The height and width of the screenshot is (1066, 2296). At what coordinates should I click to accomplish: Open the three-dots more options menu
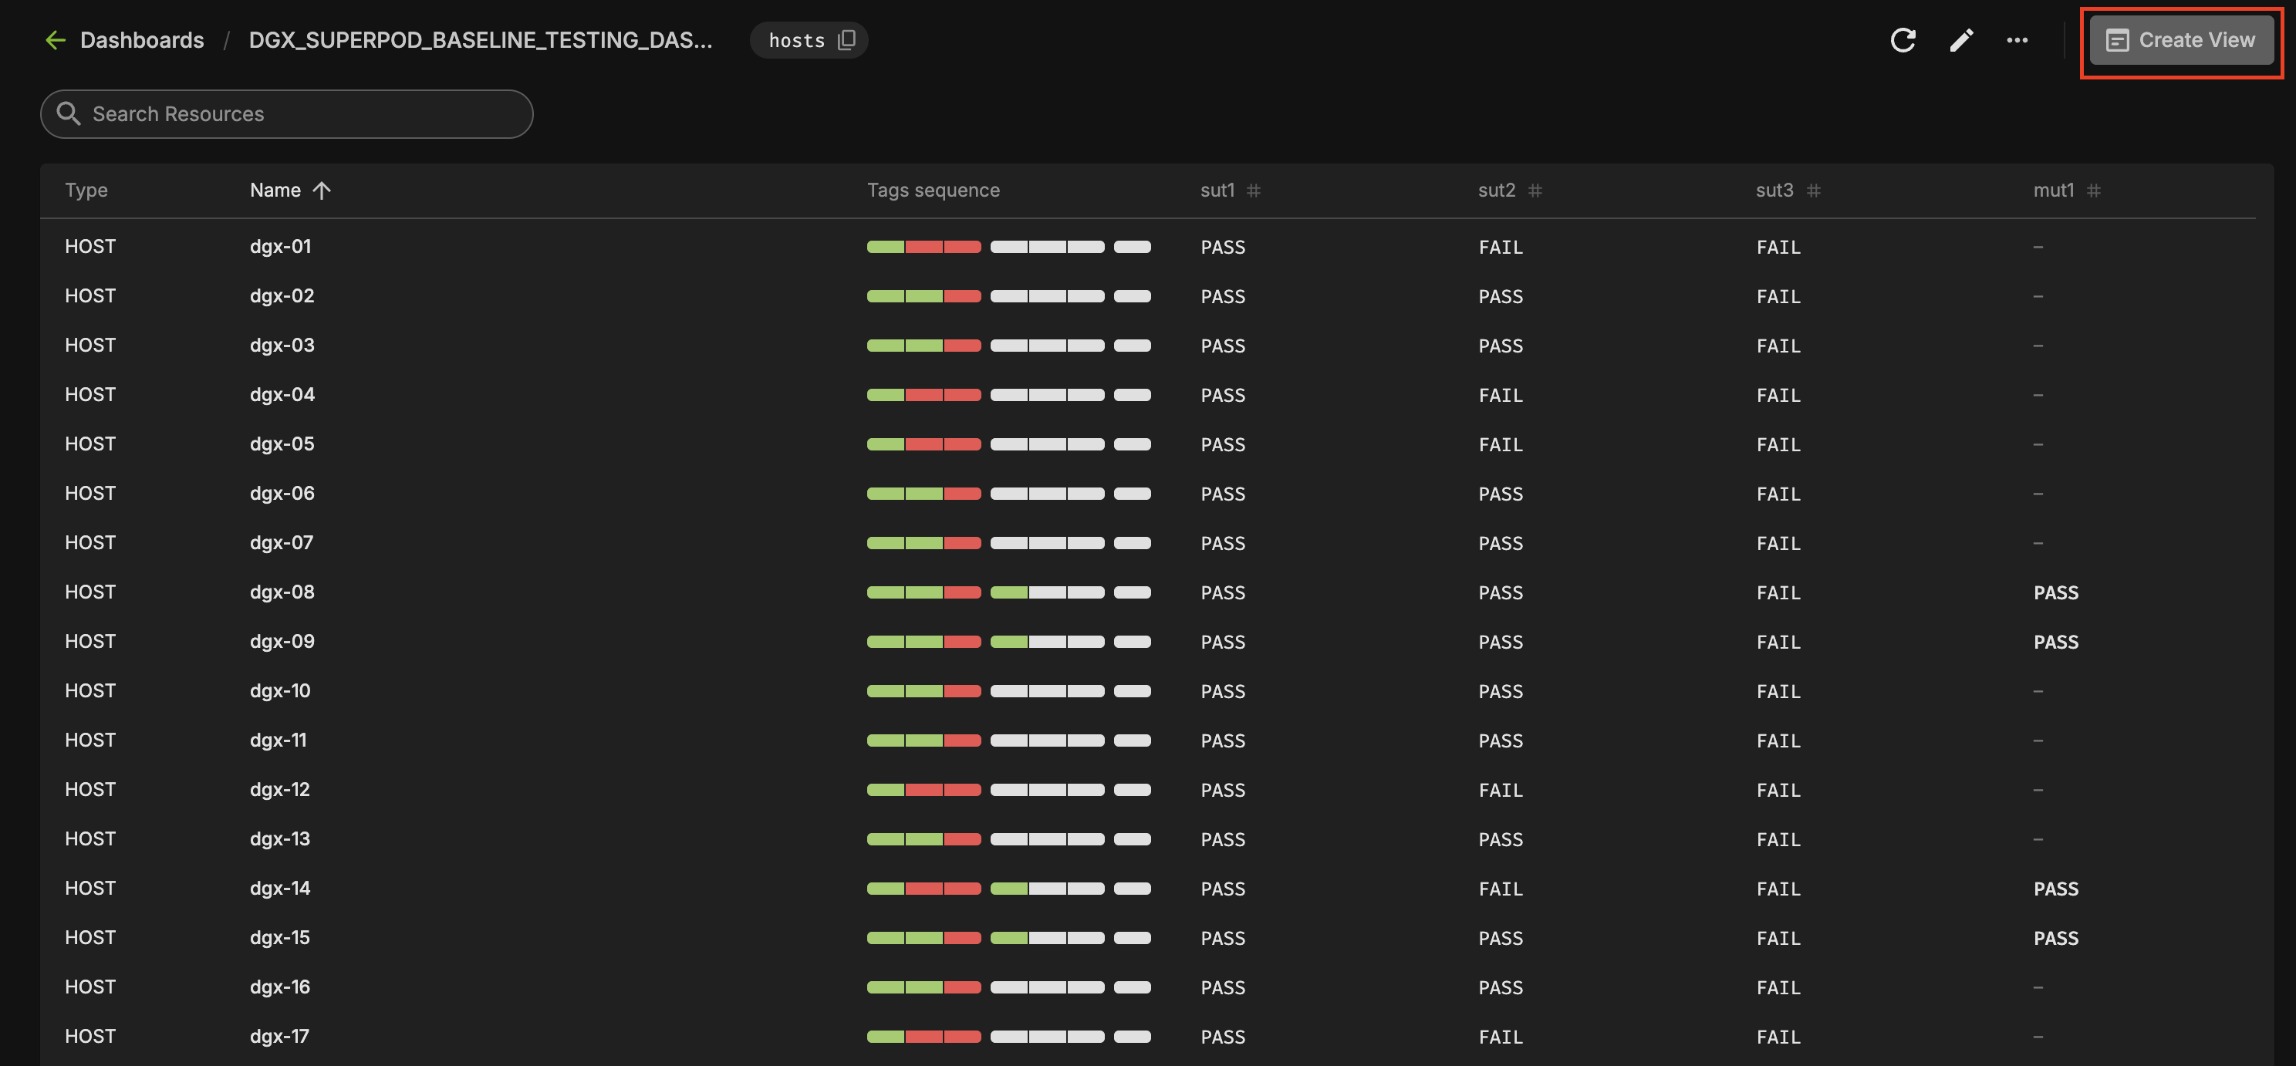[x=2017, y=40]
